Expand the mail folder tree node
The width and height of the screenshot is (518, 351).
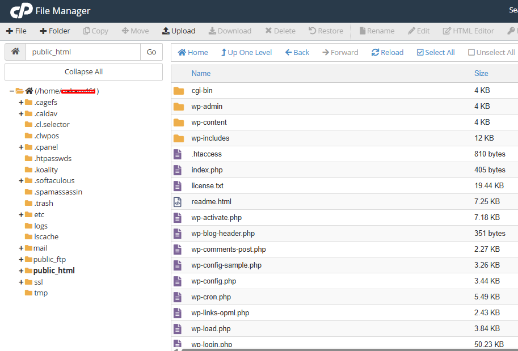coord(21,248)
